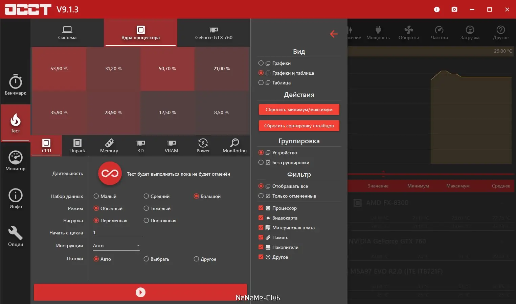Screen dimensions: 516x304
Task: Select the Power test tab
Action: point(203,146)
